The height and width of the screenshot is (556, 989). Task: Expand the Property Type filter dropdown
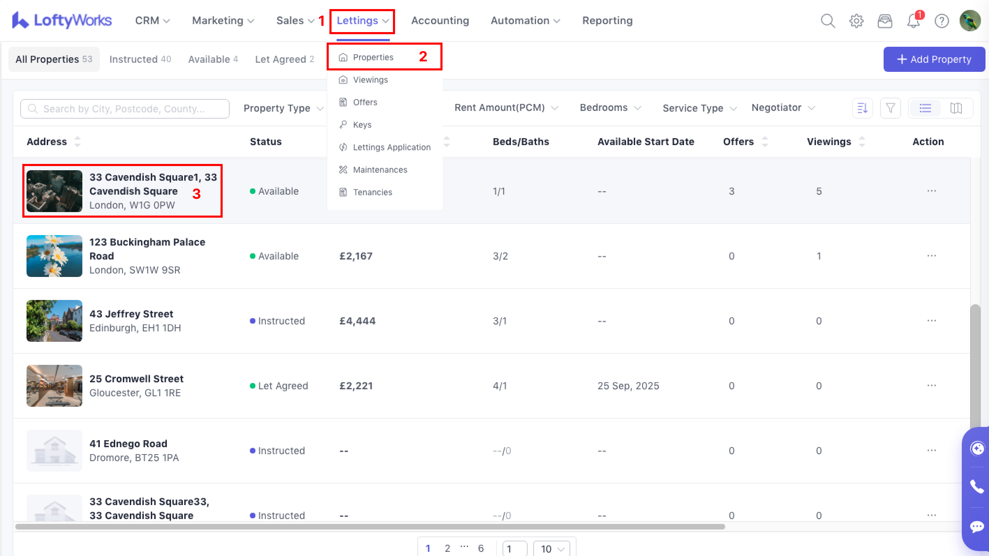tap(283, 108)
